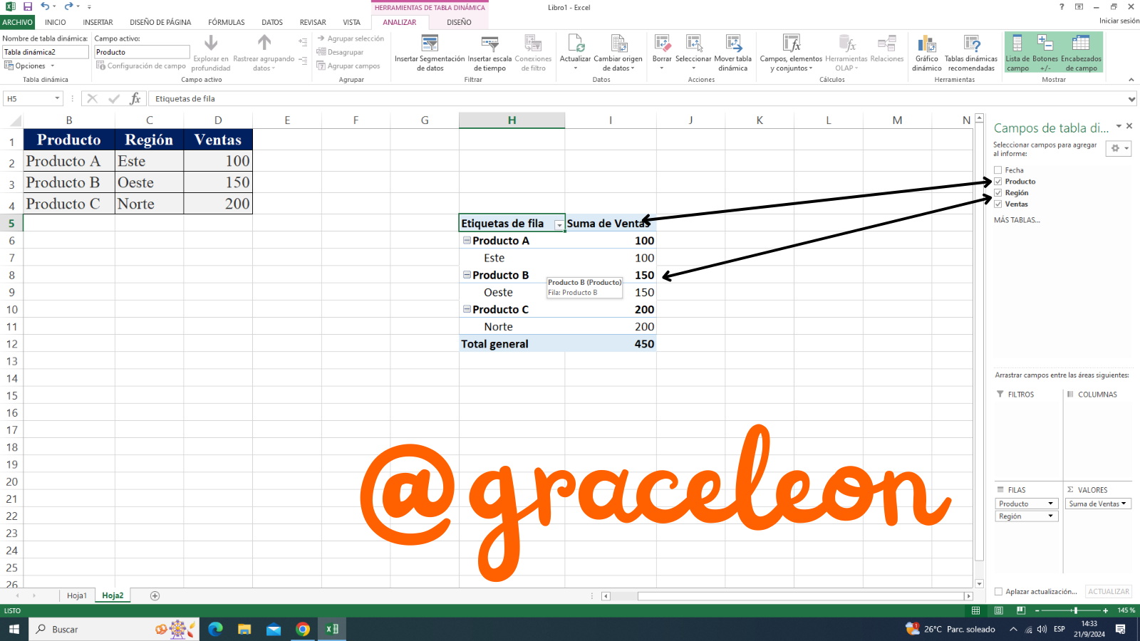Open Google Chrome from the taskbar
Viewport: 1140px width, 641px height.
pyautogui.click(x=303, y=629)
